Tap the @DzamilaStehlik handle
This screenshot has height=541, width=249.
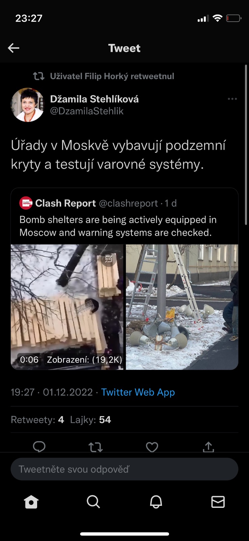87,111
